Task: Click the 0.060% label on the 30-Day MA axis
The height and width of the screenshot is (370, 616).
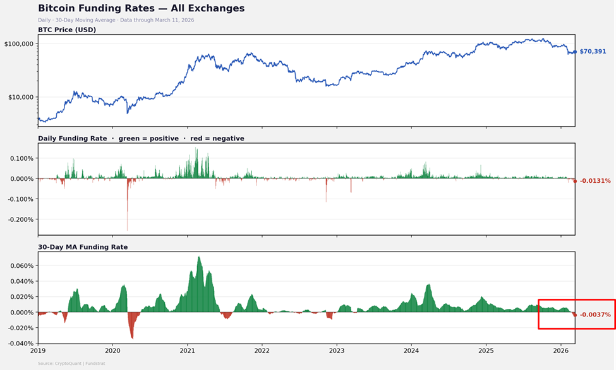Action: (x=19, y=266)
